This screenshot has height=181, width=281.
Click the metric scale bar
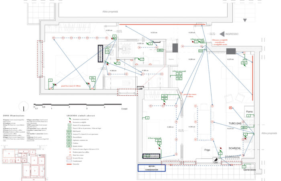pos(77,104)
